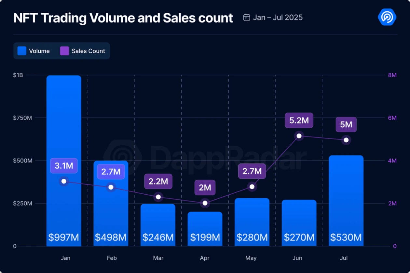This screenshot has height=273, width=410.
Task: Click the DappRadar hexagon logo icon
Action: click(387, 17)
